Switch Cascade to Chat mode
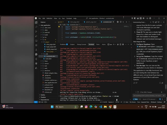 (140, 99)
